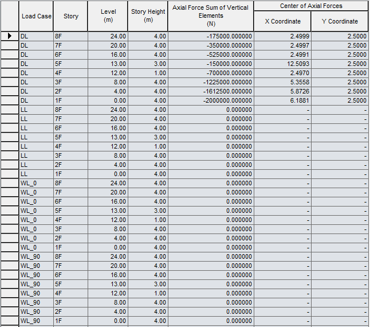Click the axial force value -175000.000000
Image resolution: width=370 pixels, height=327 pixels.
pyautogui.click(x=211, y=36)
